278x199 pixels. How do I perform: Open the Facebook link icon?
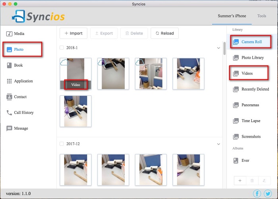(257, 193)
